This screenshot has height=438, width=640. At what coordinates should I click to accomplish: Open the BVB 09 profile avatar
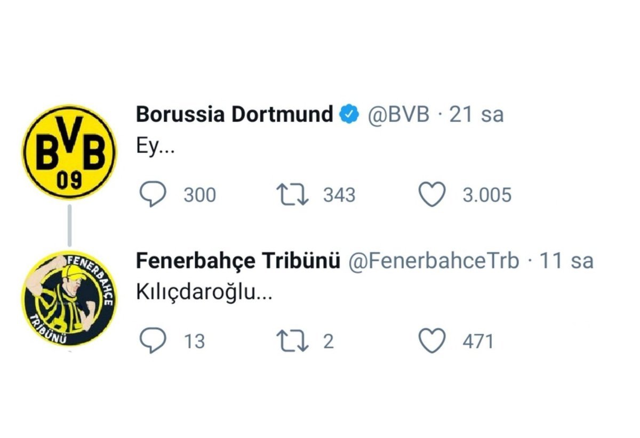69,152
